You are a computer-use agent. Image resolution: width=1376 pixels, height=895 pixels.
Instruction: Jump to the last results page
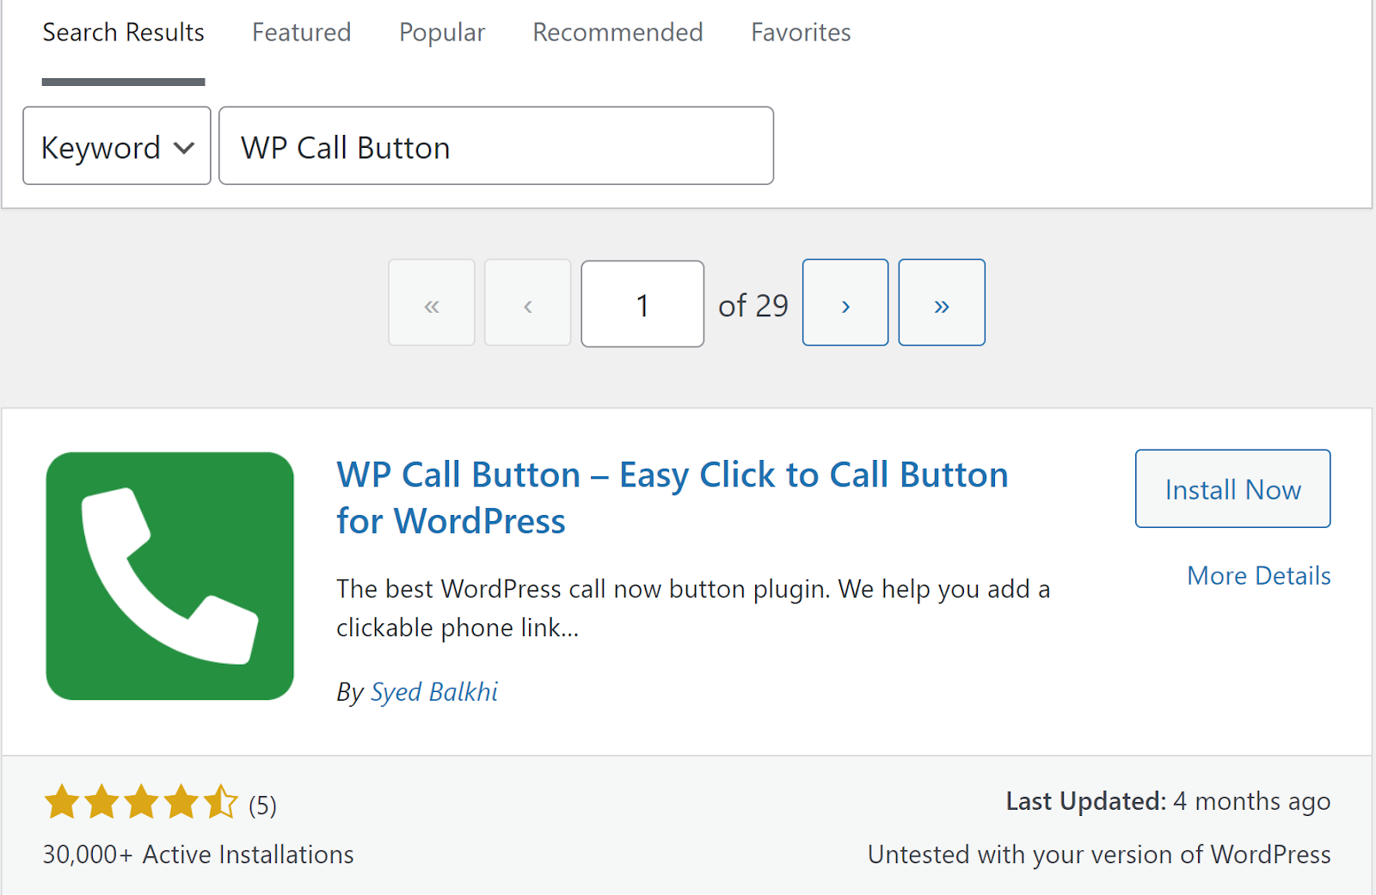[941, 303]
